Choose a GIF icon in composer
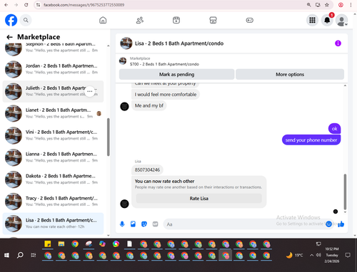 (x=155, y=224)
